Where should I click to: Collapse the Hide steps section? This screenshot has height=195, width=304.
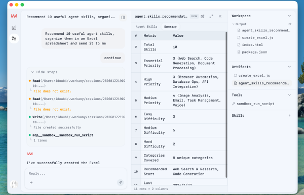pos(45,72)
